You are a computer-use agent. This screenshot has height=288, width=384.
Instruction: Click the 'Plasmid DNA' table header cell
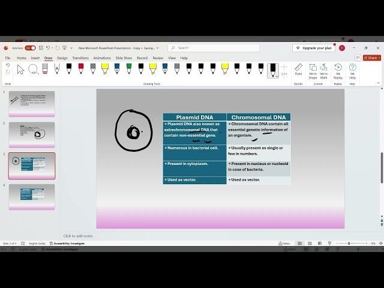[194, 117]
